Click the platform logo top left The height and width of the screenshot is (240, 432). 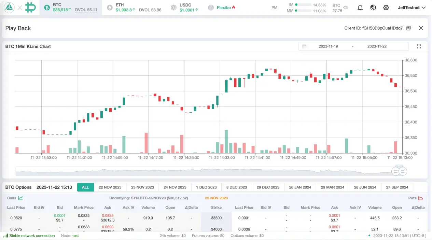(x=9, y=7)
